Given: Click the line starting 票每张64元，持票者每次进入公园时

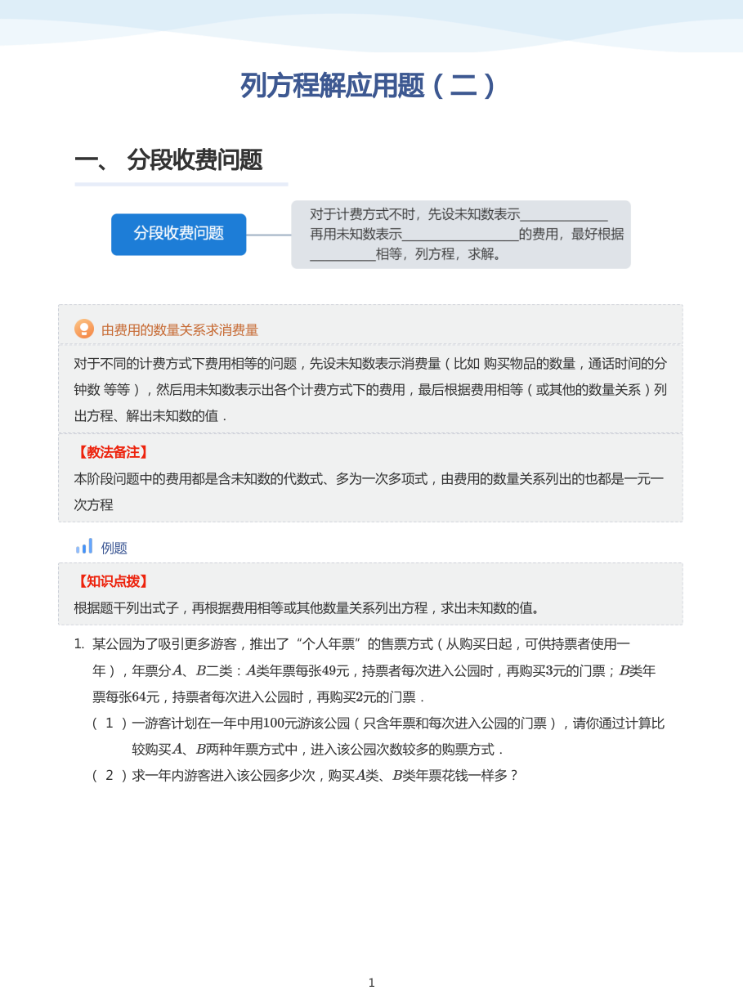Looking at the screenshot, I should 258,697.
